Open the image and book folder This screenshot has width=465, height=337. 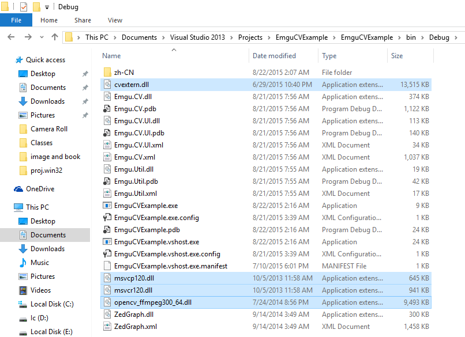(x=55, y=157)
